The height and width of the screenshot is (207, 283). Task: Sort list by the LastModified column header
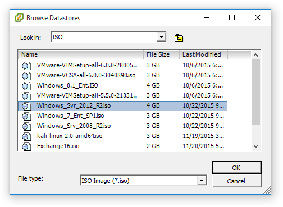click(x=203, y=54)
